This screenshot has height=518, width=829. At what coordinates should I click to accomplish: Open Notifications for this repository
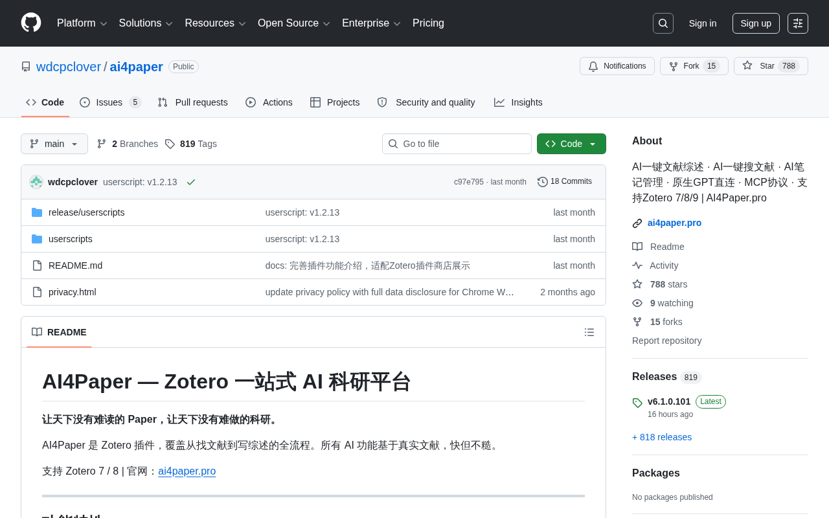pos(617,66)
